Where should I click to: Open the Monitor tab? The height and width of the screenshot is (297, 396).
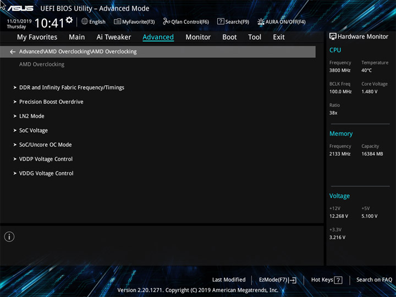click(198, 37)
